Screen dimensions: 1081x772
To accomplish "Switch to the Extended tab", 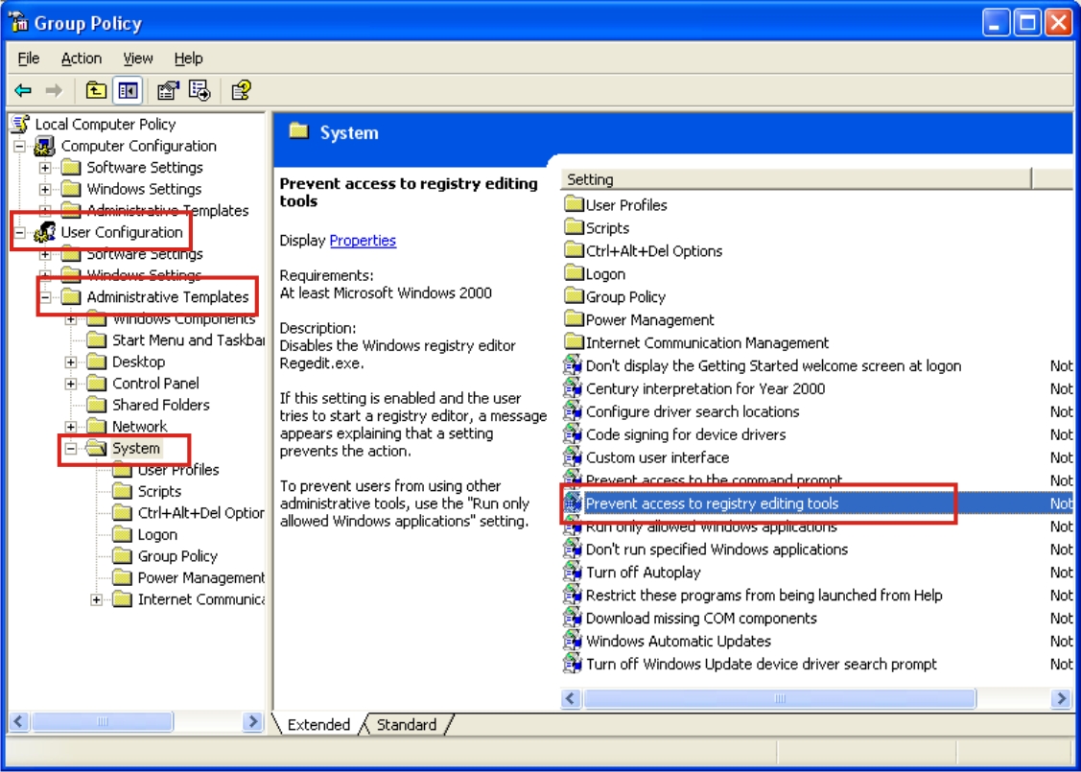I will [318, 724].
